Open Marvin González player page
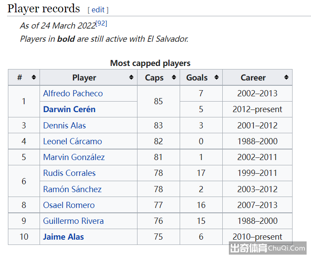 74,157
